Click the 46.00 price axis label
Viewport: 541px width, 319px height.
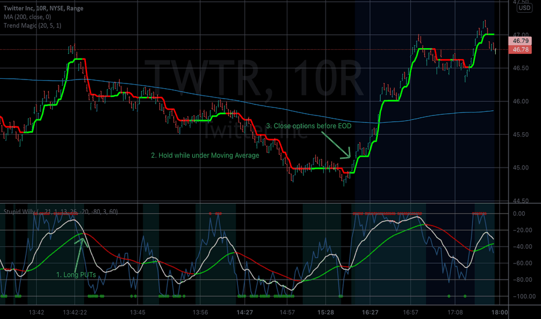tap(520, 101)
